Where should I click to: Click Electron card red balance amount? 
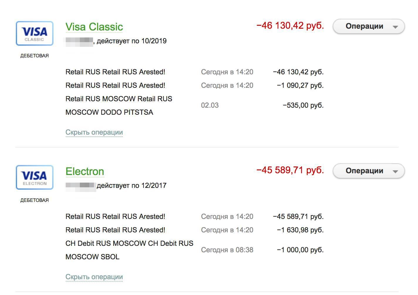pos(290,170)
